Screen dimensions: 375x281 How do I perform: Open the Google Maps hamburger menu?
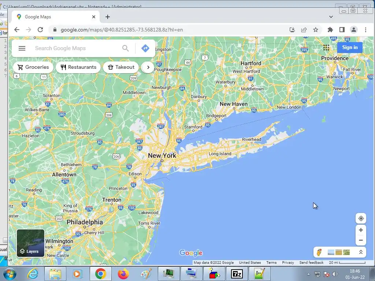(x=22, y=48)
